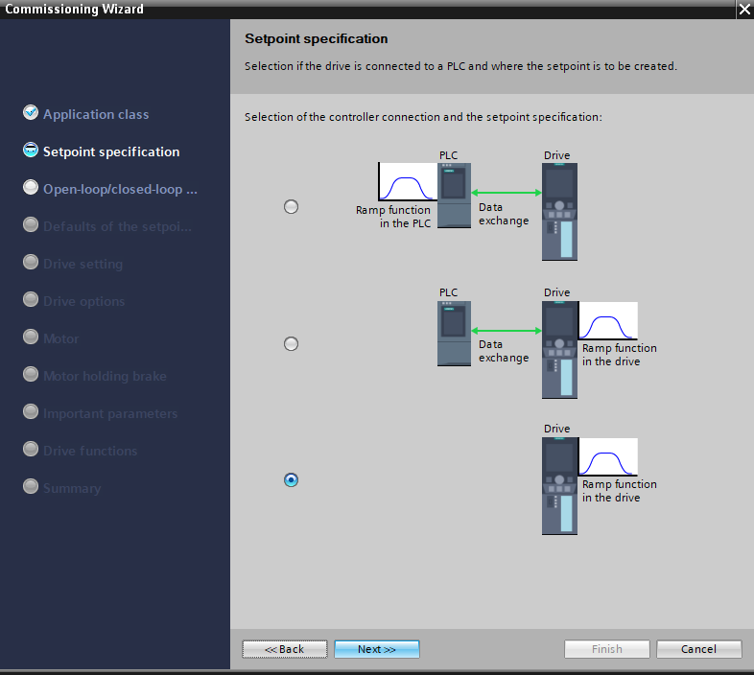
Task: Click the Cancel button
Action: [698, 649]
